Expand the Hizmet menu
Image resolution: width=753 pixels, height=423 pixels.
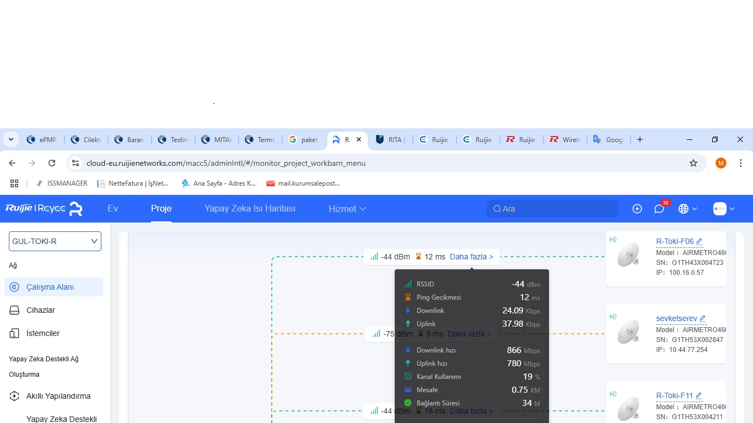347,209
